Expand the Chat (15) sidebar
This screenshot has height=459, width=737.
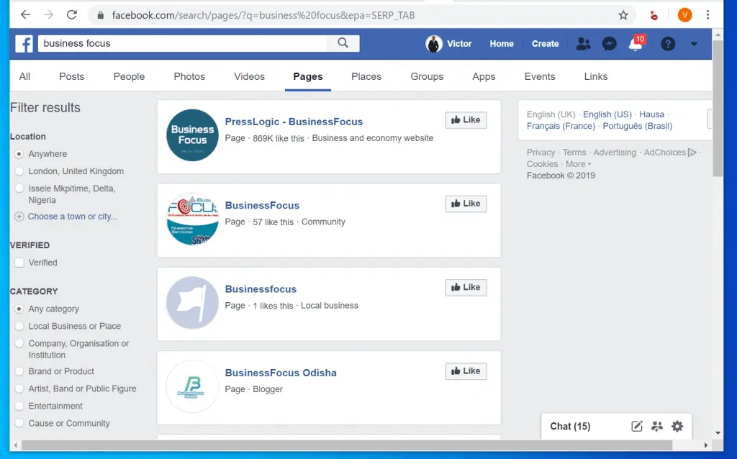(569, 426)
